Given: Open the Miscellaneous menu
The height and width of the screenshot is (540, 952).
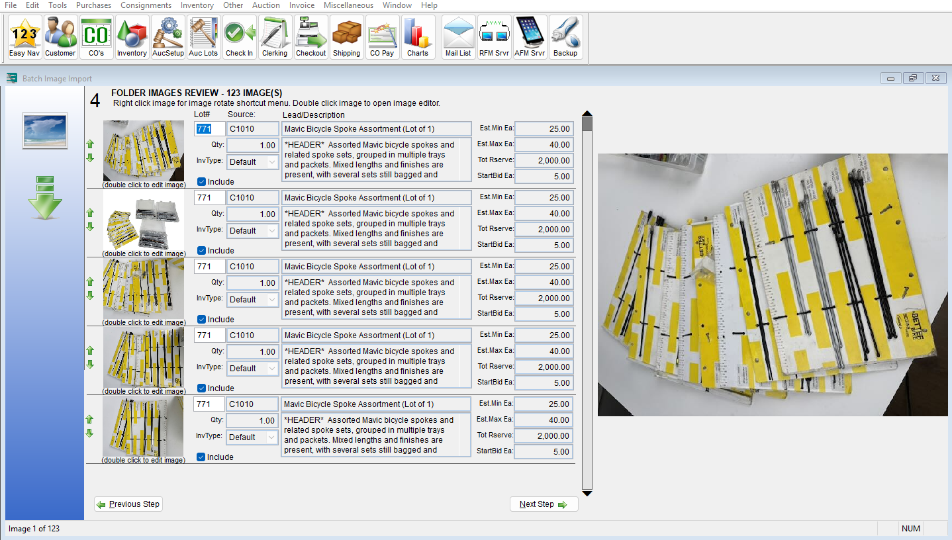Looking at the screenshot, I should [349, 5].
